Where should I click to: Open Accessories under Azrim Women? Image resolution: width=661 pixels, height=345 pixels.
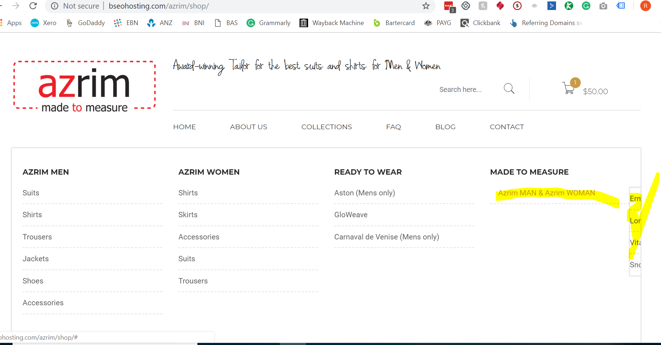199,237
